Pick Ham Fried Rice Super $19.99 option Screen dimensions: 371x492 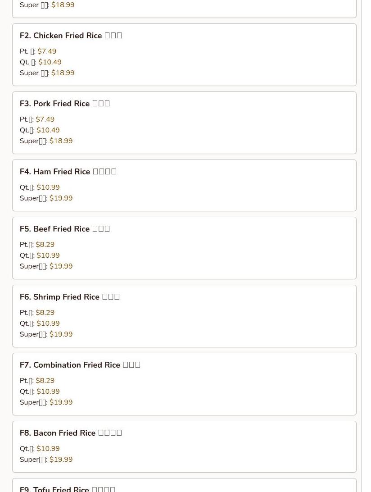(46, 198)
